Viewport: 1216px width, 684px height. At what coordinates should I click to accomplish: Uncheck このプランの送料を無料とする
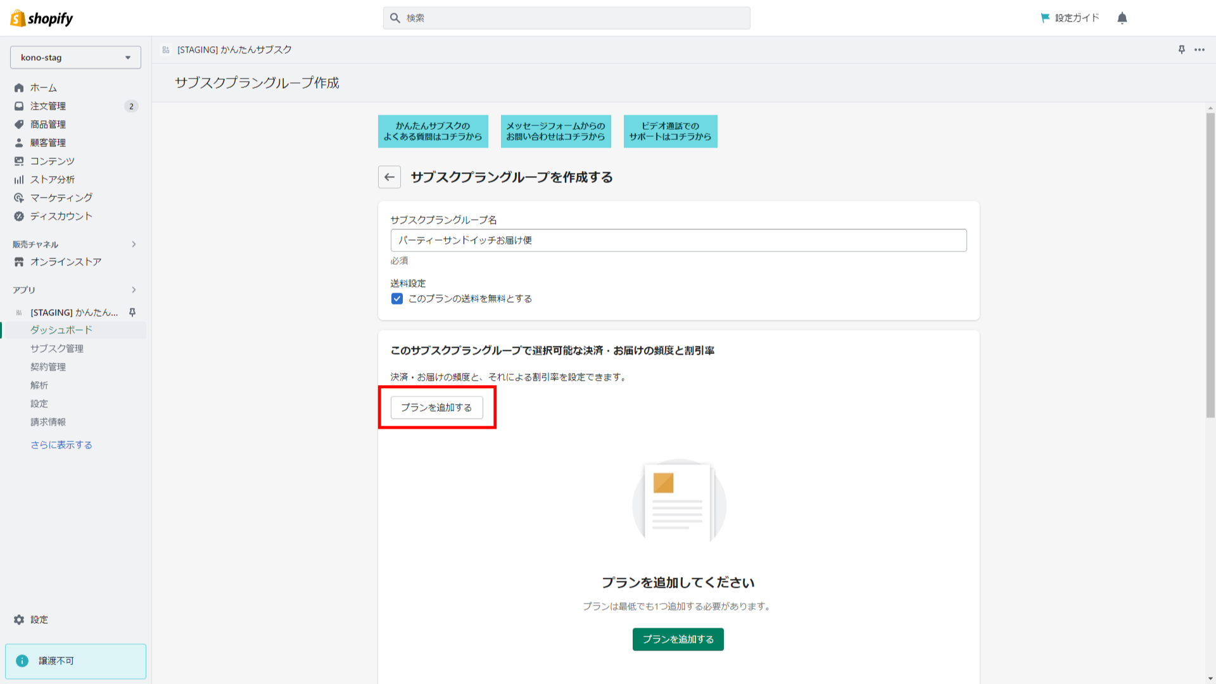click(x=396, y=298)
